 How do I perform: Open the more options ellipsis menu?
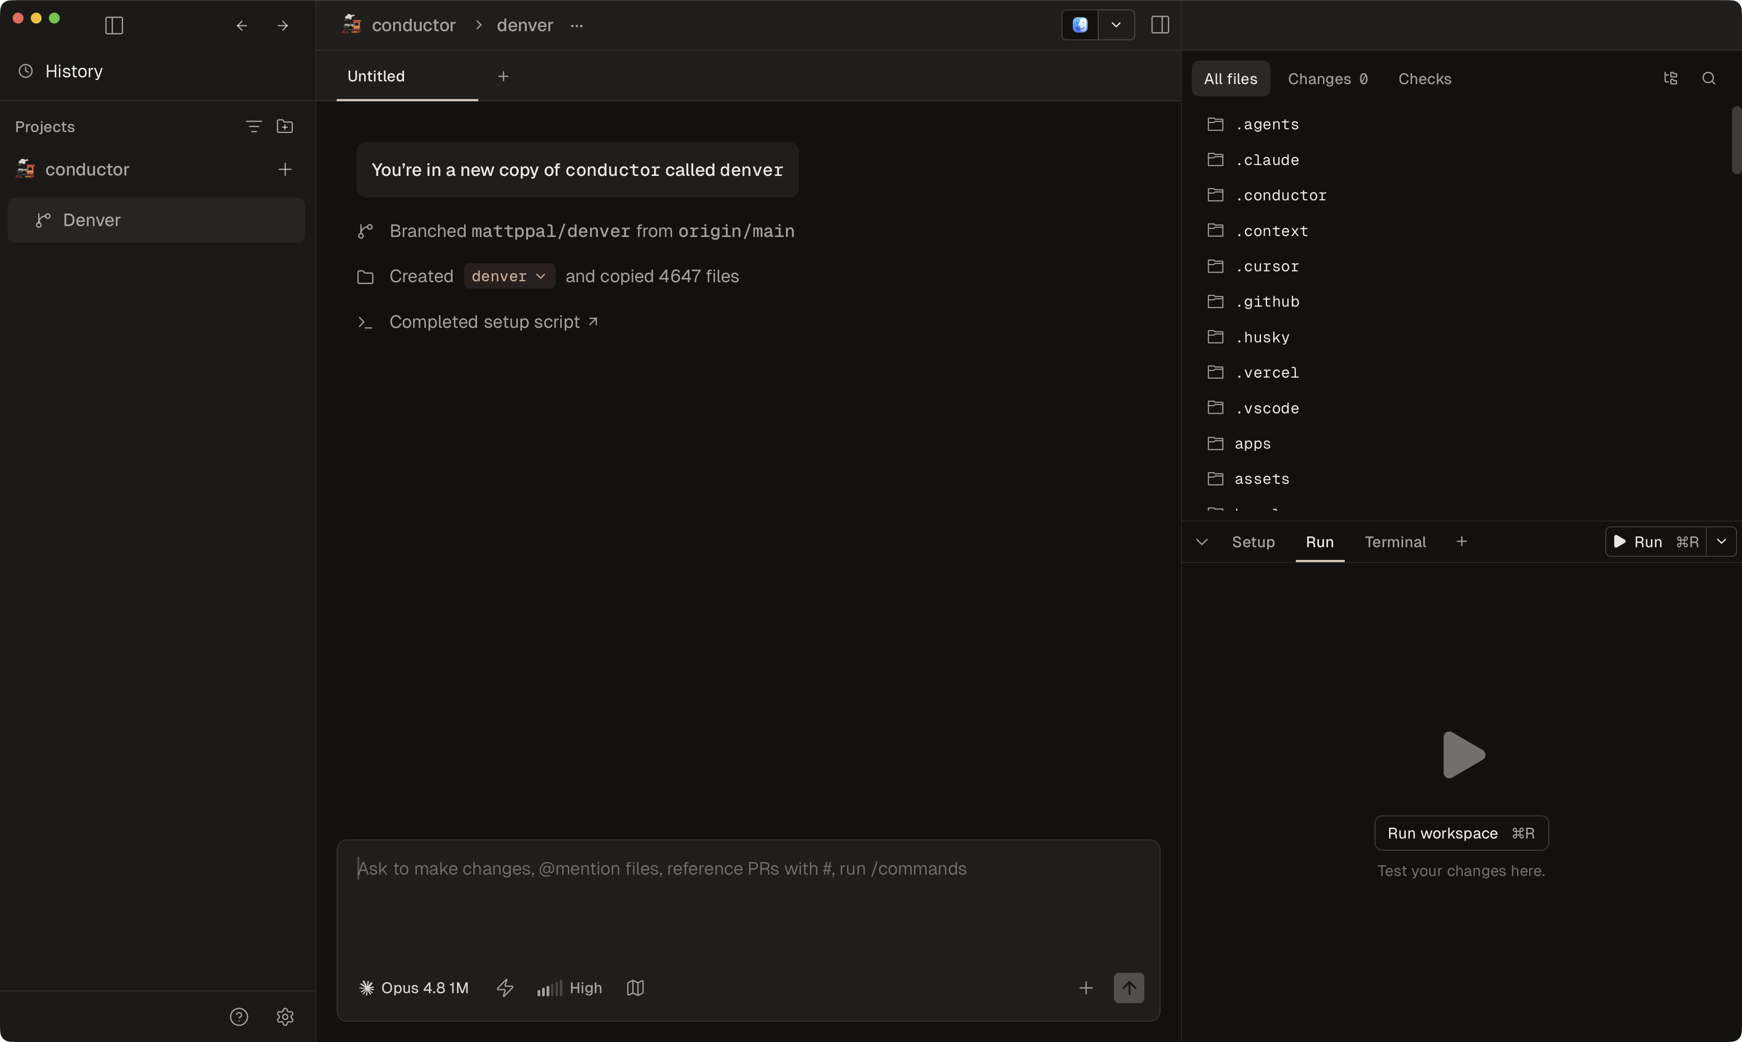577,25
